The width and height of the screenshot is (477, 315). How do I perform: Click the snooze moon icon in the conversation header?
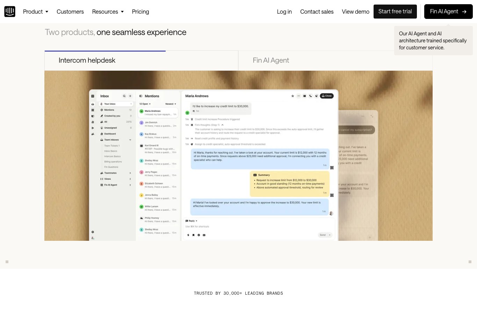click(317, 96)
